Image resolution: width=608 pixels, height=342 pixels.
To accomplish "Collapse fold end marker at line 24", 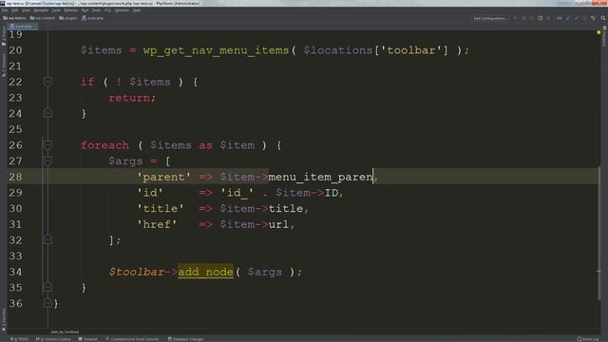I will click(x=47, y=113).
